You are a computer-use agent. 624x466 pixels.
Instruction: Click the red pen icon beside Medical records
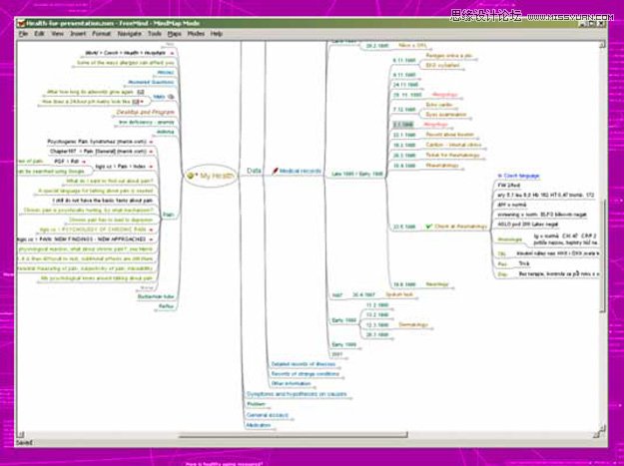click(275, 171)
